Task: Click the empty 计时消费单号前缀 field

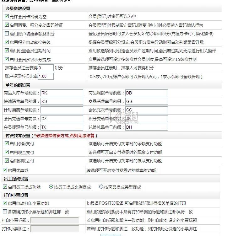Action: click(x=62, y=110)
